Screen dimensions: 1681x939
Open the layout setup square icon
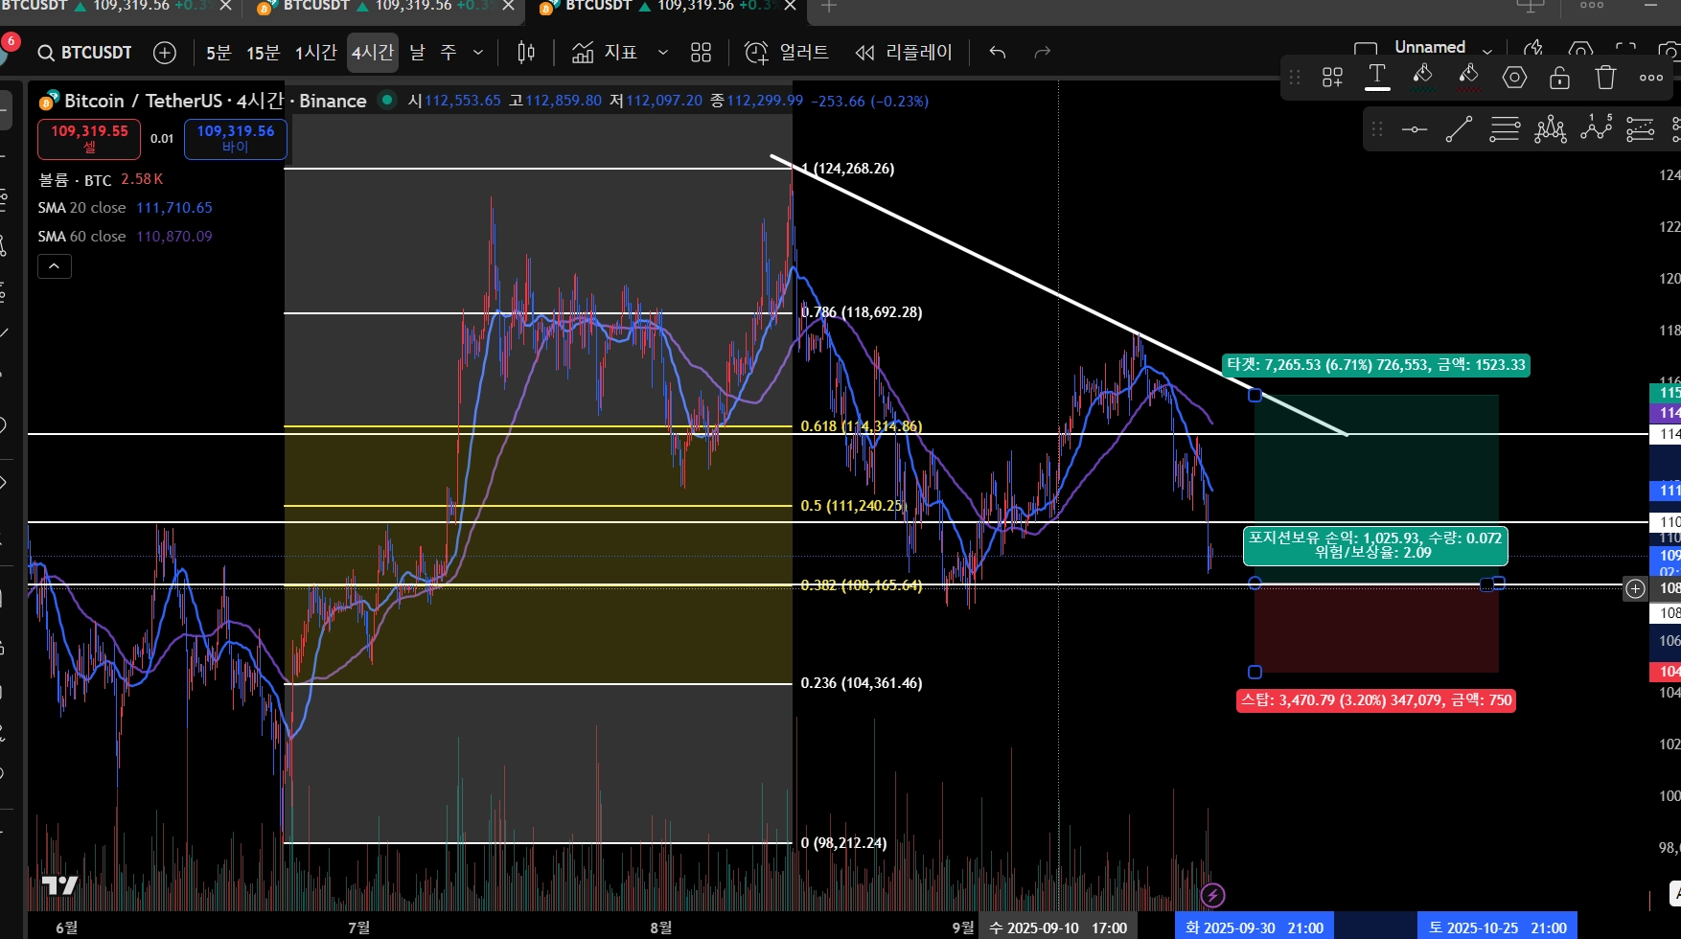[x=1366, y=50]
